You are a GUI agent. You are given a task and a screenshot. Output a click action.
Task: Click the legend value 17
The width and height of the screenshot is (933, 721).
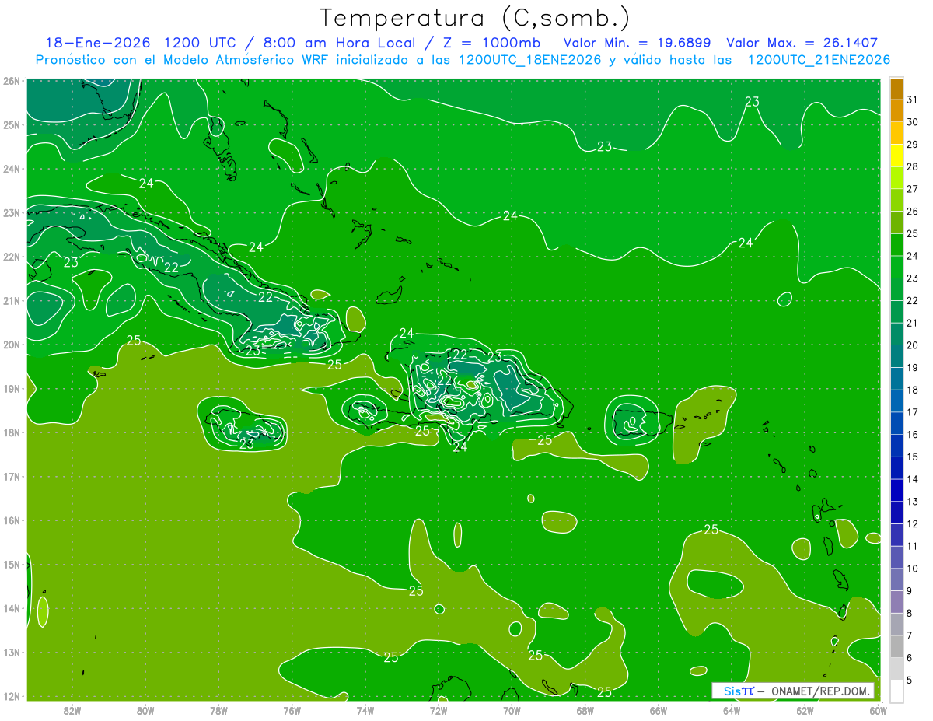(x=912, y=412)
